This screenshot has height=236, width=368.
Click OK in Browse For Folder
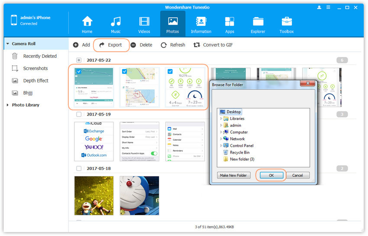[x=270, y=175]
